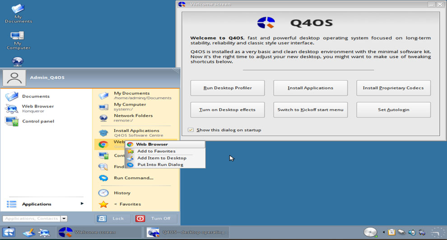This screenshot has width=447, height=240.
Task: Open My Documents /home/adminq/Documents entry
Action: coord(135,95)
